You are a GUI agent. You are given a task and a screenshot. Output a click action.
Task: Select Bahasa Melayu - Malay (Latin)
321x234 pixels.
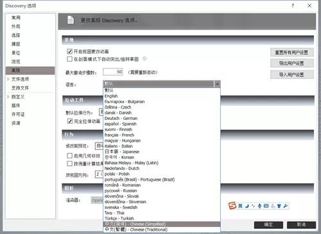coord(162,163)
